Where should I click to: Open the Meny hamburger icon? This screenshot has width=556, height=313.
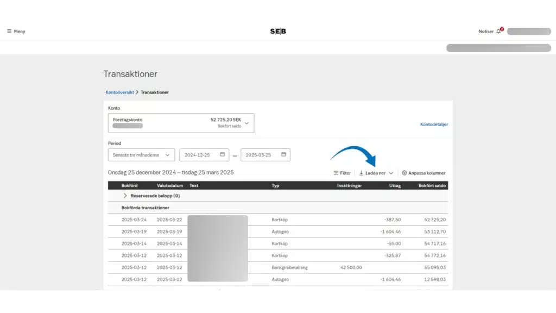[x=9, y=31]
